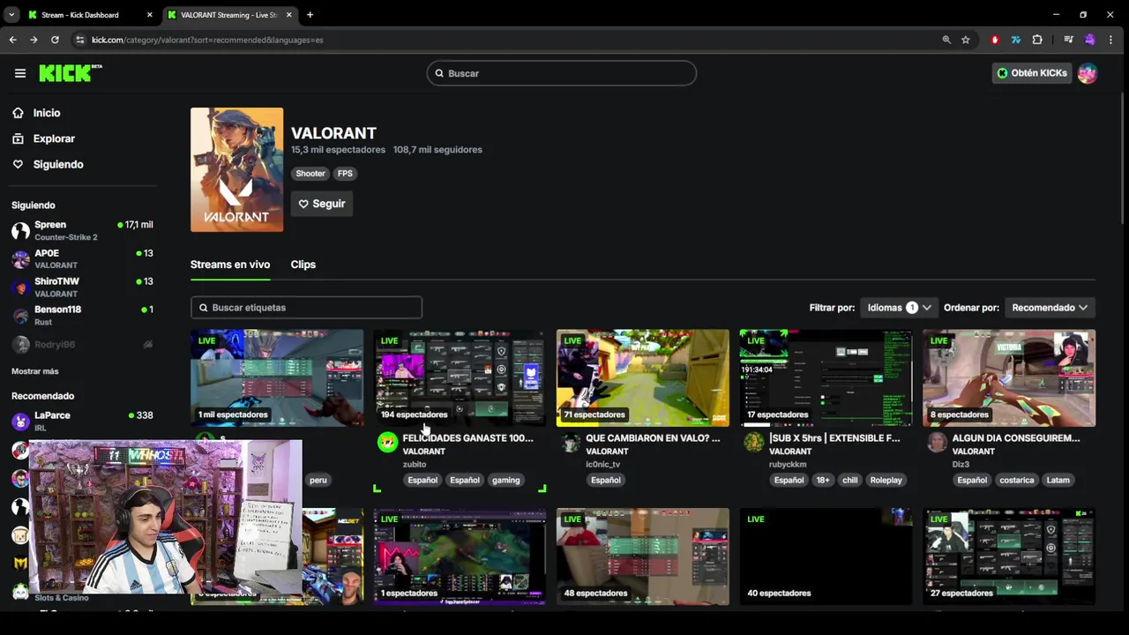Click the browser forward arrow
The width and height of the screenshot is (1129, 635).
(x=34, y=40)
